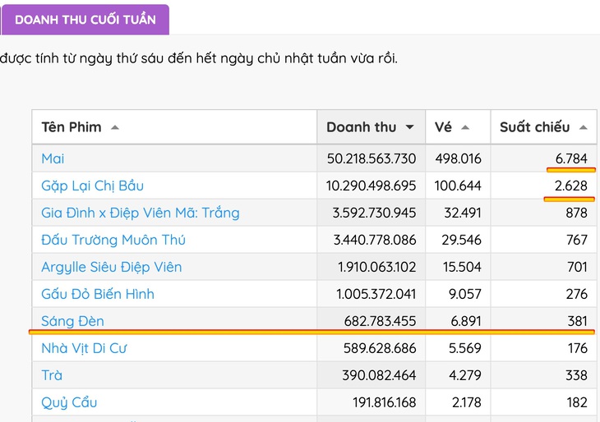Select Sáng Đèn's showtime count 381
600x422 pixels.
(576, 321)
